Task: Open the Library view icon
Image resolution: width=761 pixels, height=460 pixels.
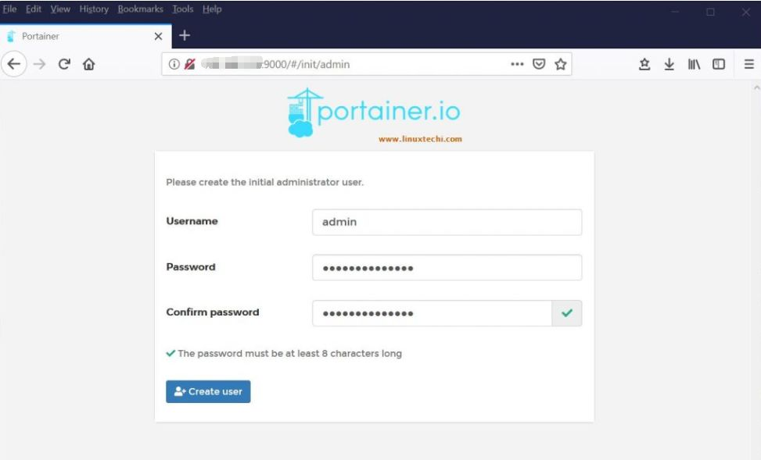Action: point(694,64)
